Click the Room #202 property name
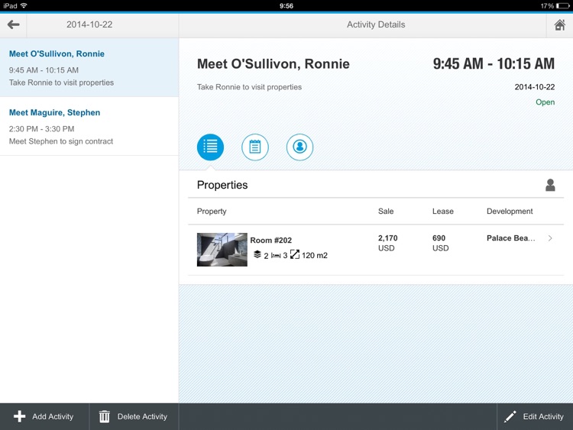 [270, 240]
